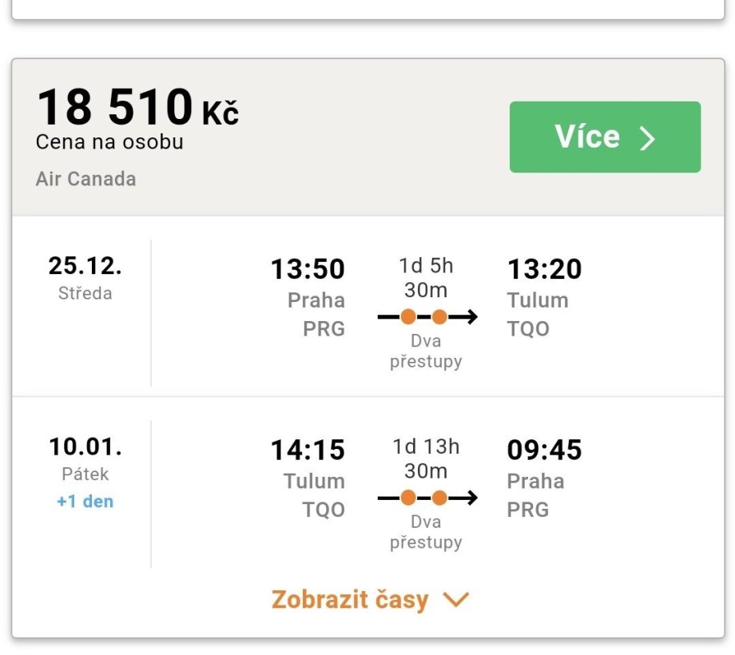Click the right chevron inside the Více button
Image resolution: width=735 pixels, height=655 pixels.
pyautogui.click(x=647, y=138)
